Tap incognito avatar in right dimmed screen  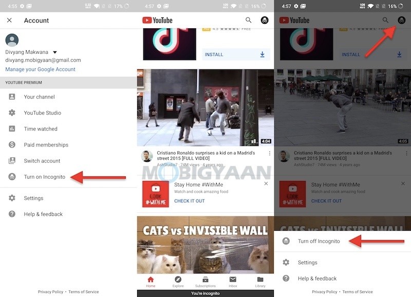402,20
